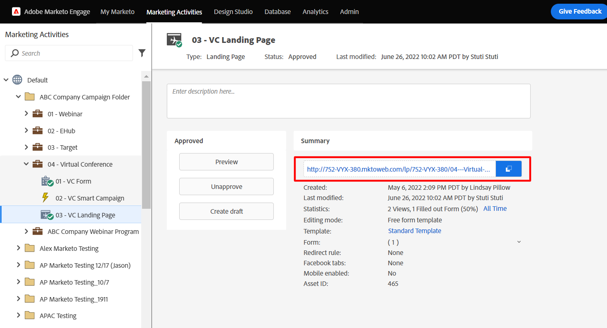Open the Standard Template link
Image resolution: width=607 pixels, height=328 pixels.
pos(415,231)
